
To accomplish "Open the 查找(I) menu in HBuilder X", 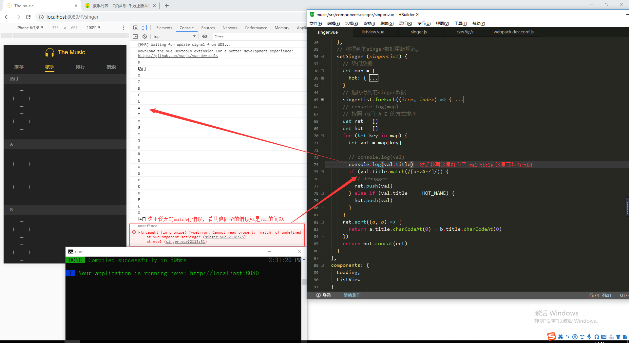I will [x=369, y=24].
